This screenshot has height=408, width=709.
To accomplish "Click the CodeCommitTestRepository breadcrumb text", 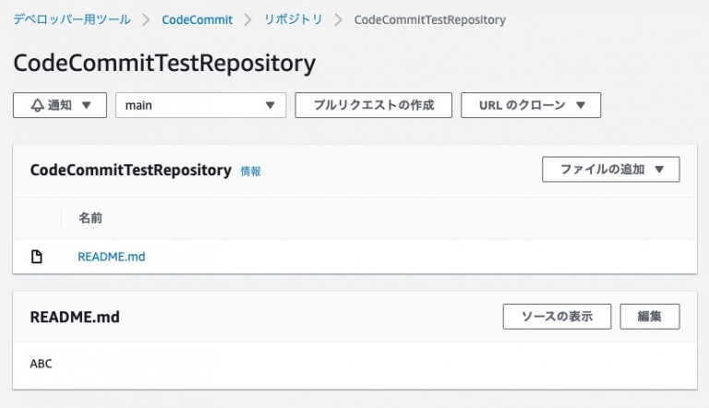I will point(430,20).
